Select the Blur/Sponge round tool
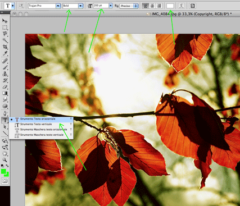 click(x=5, y=106)
